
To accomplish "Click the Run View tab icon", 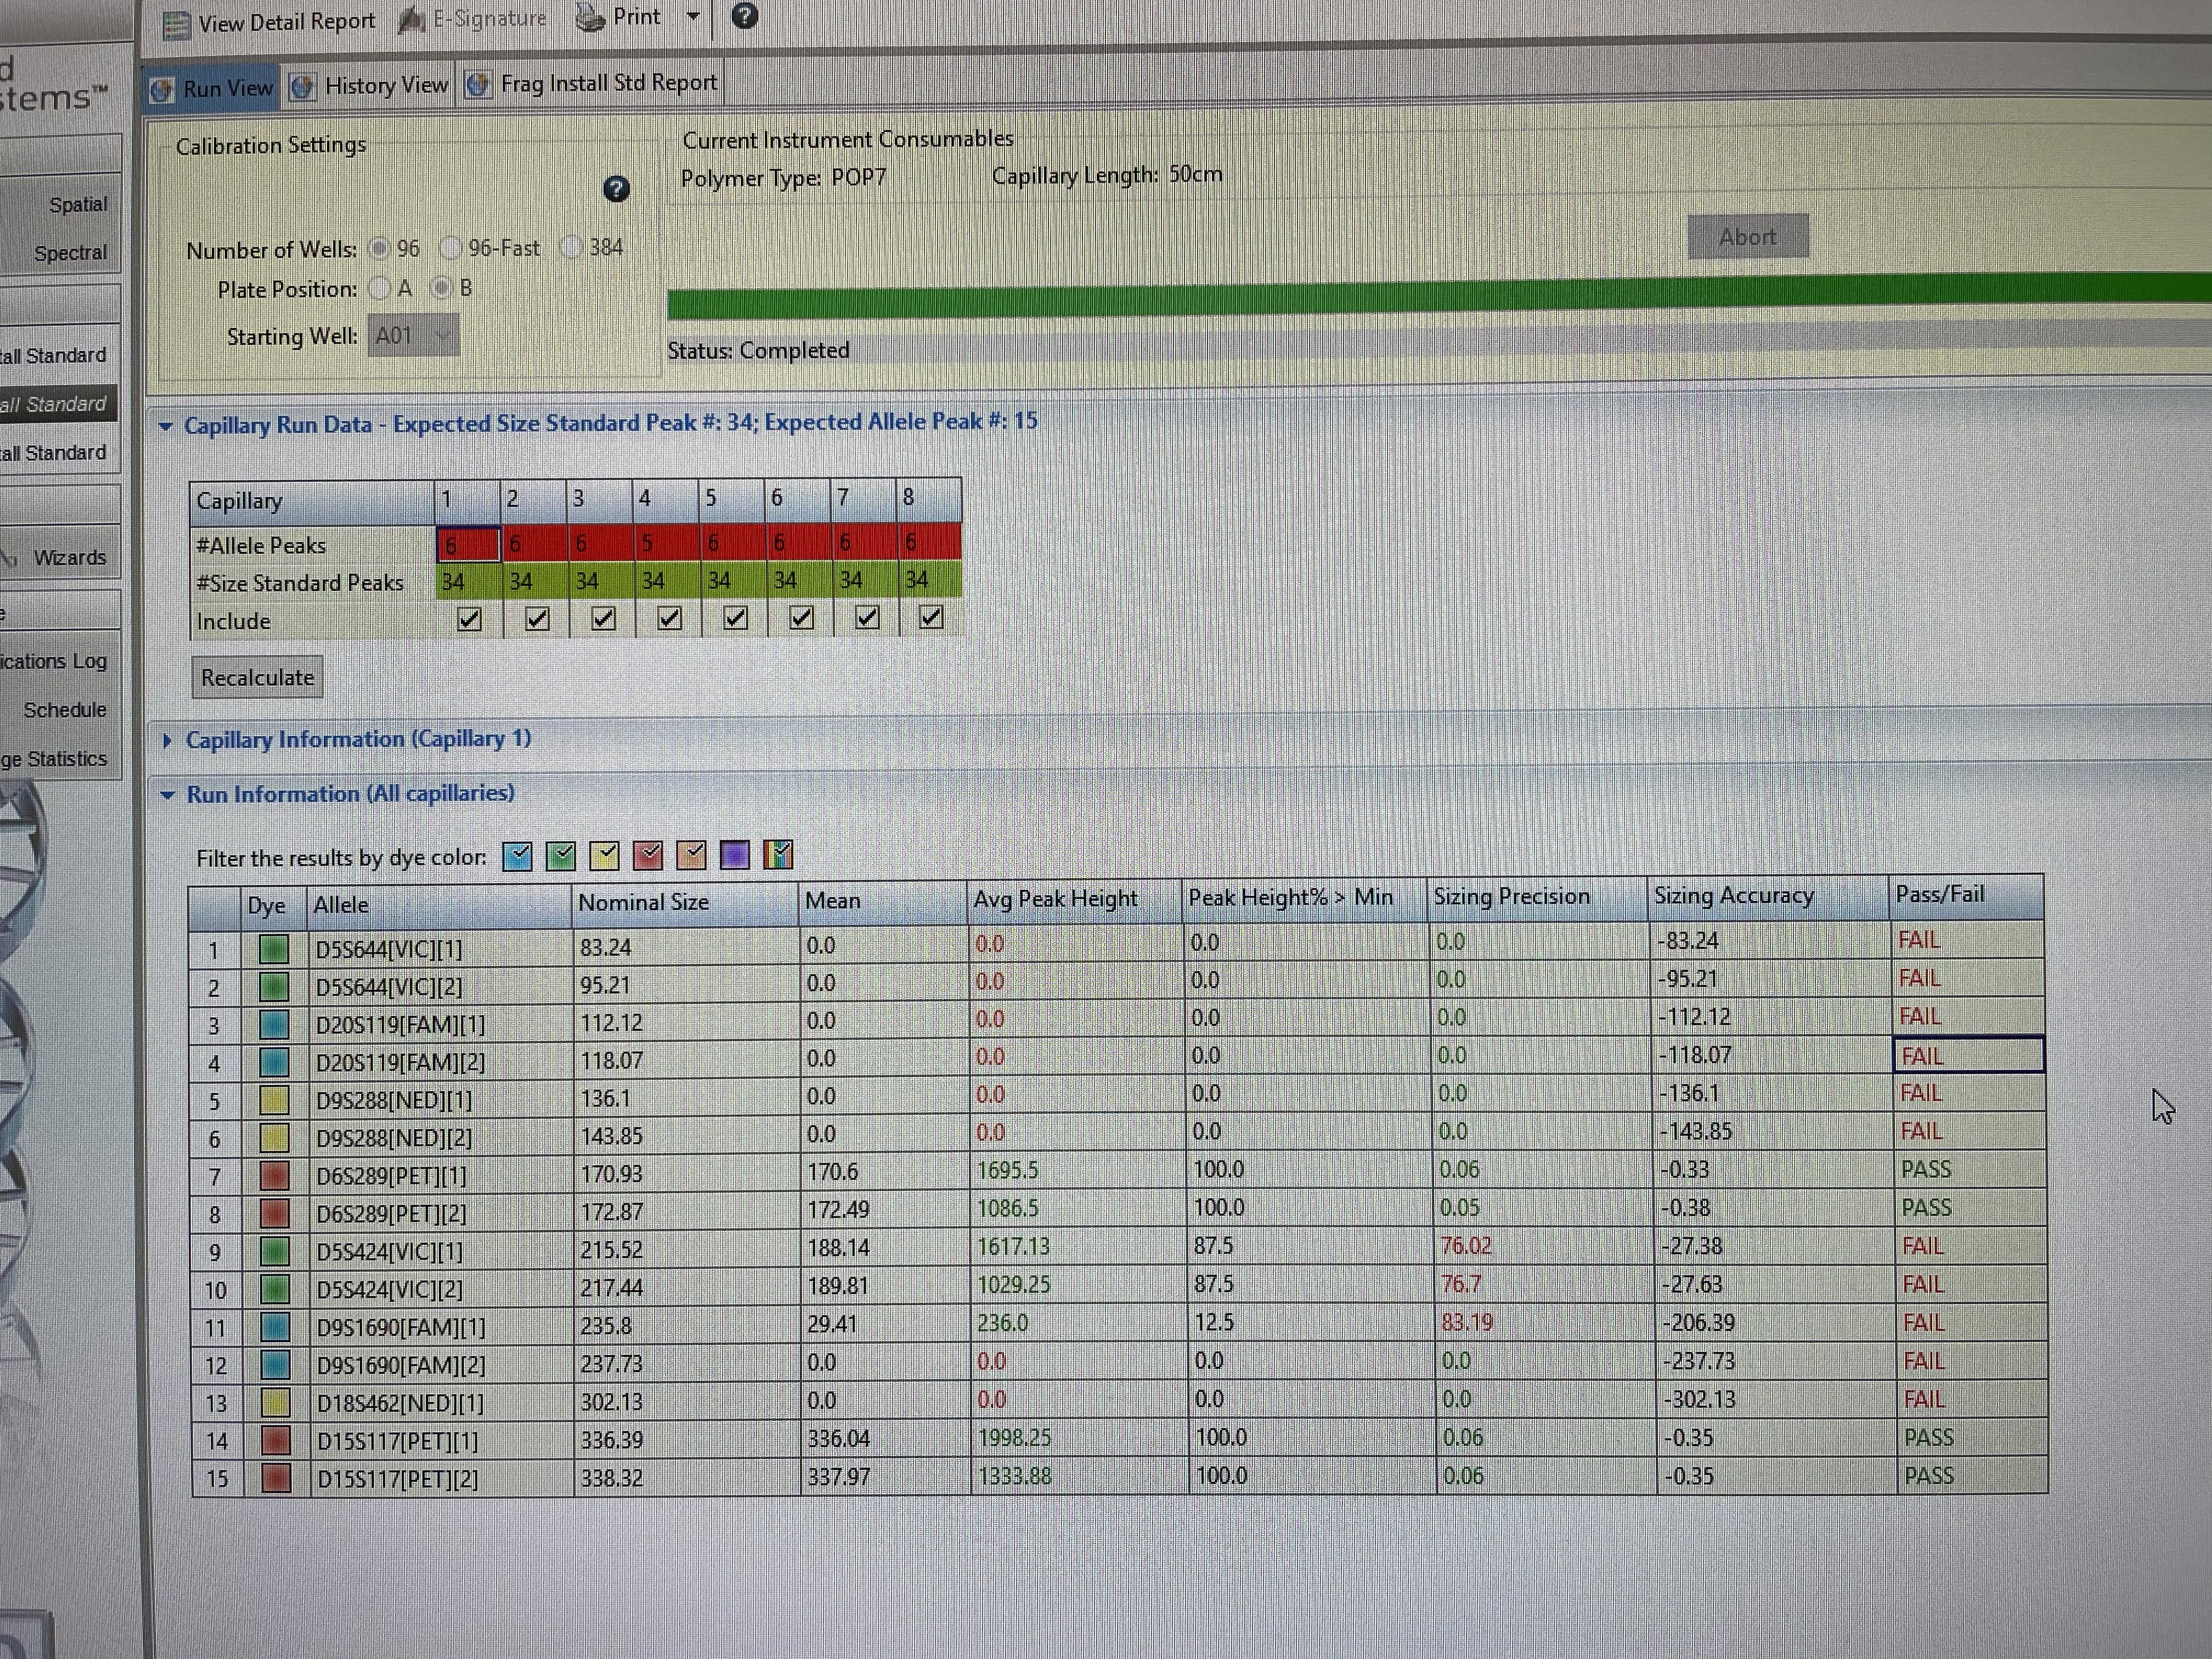I will [162, 90].
